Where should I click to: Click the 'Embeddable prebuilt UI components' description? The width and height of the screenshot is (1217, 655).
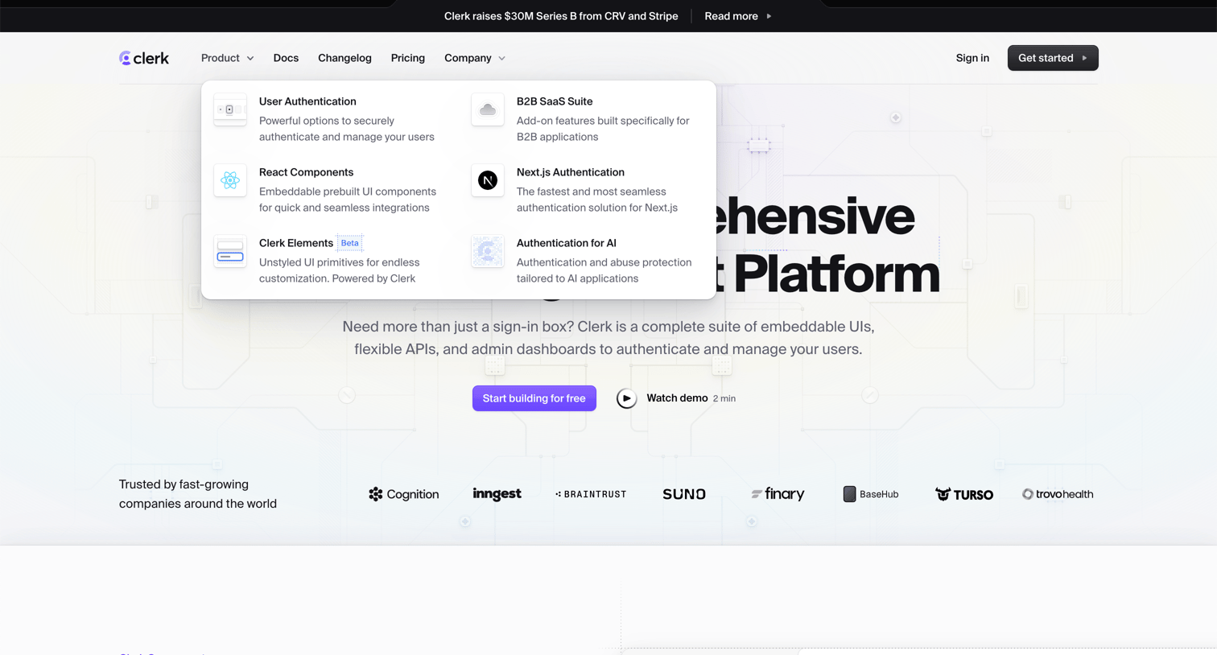point(348,200)
